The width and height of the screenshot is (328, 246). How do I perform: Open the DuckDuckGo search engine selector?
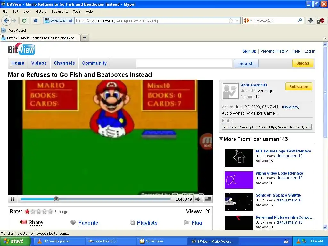(248, 20)
